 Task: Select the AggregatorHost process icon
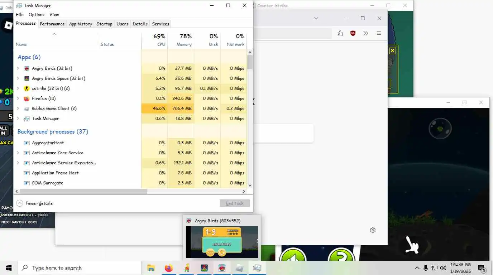pos(27,143)
